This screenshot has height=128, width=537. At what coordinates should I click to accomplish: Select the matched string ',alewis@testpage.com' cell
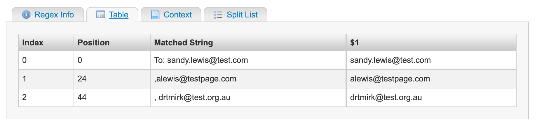click(x=248, y=79)
